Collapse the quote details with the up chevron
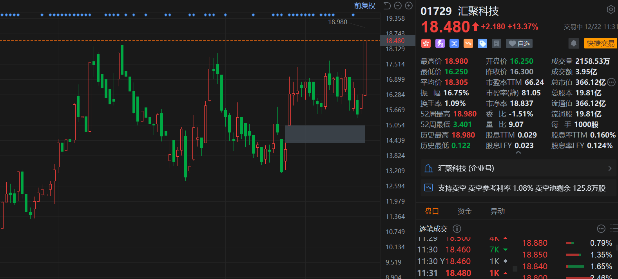 click(518, 153)
